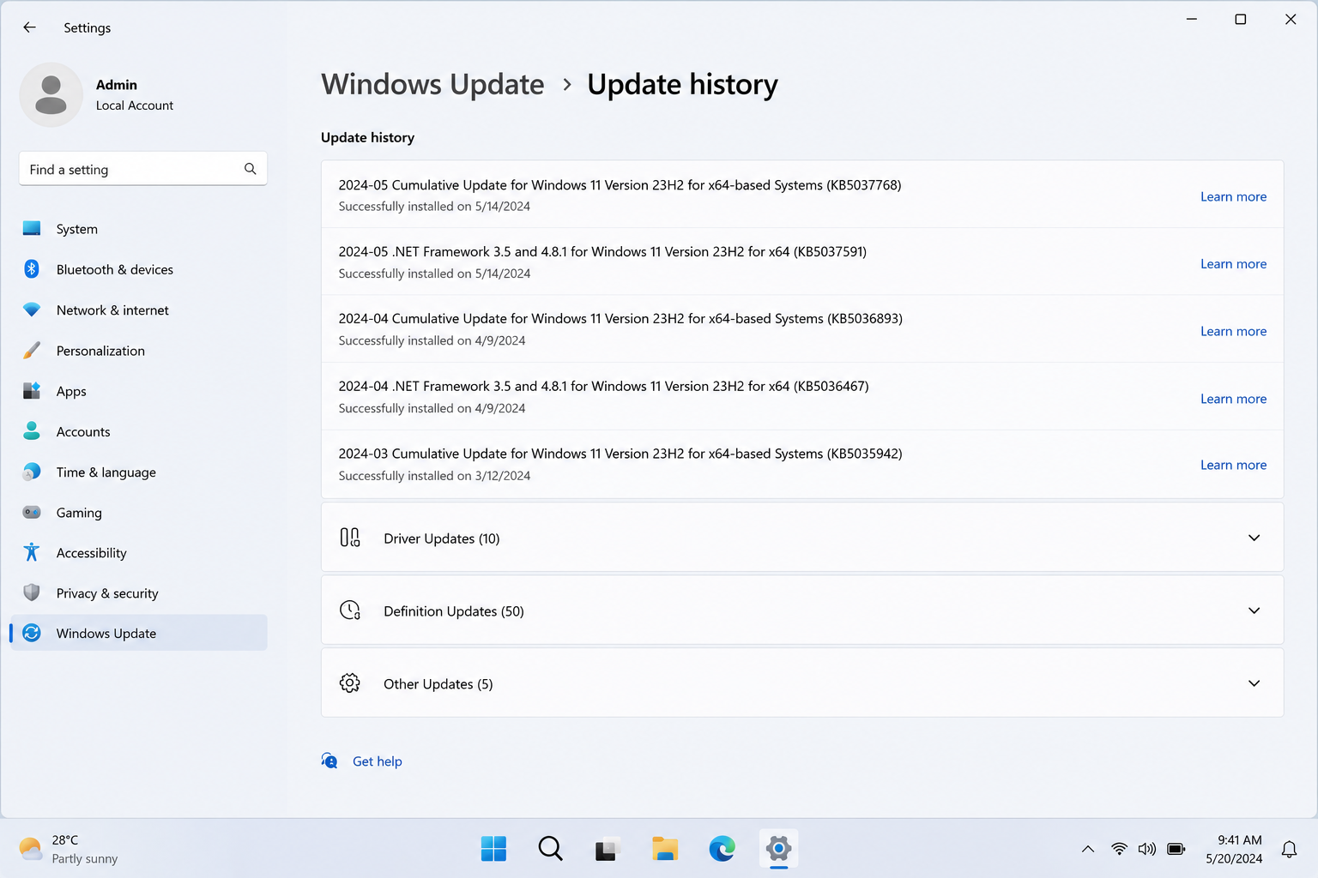
Task: Expand Driver Updates (10) chevron
Action: point(1254,538)
